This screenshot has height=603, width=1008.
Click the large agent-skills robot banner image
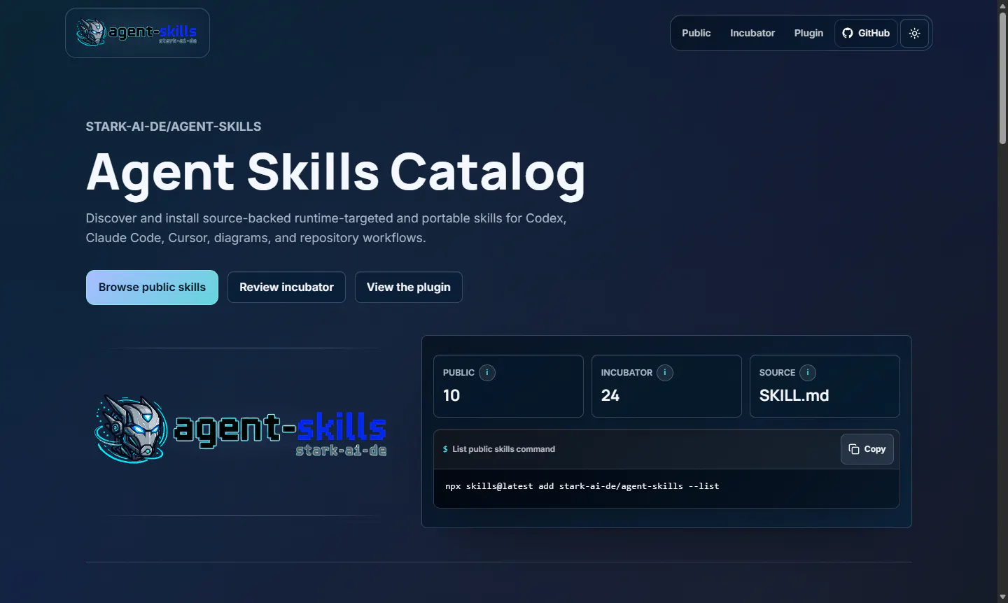click(x=240, y=429)
